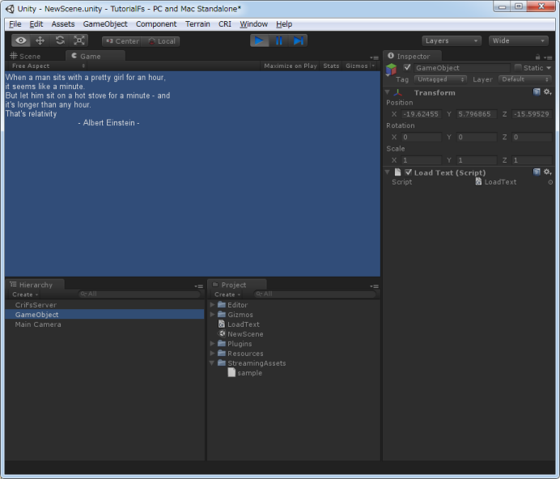Image resolution: width=560 pixels, height=479 pixels.
Task: Open the GameObject menu
Action: point(105,24)
